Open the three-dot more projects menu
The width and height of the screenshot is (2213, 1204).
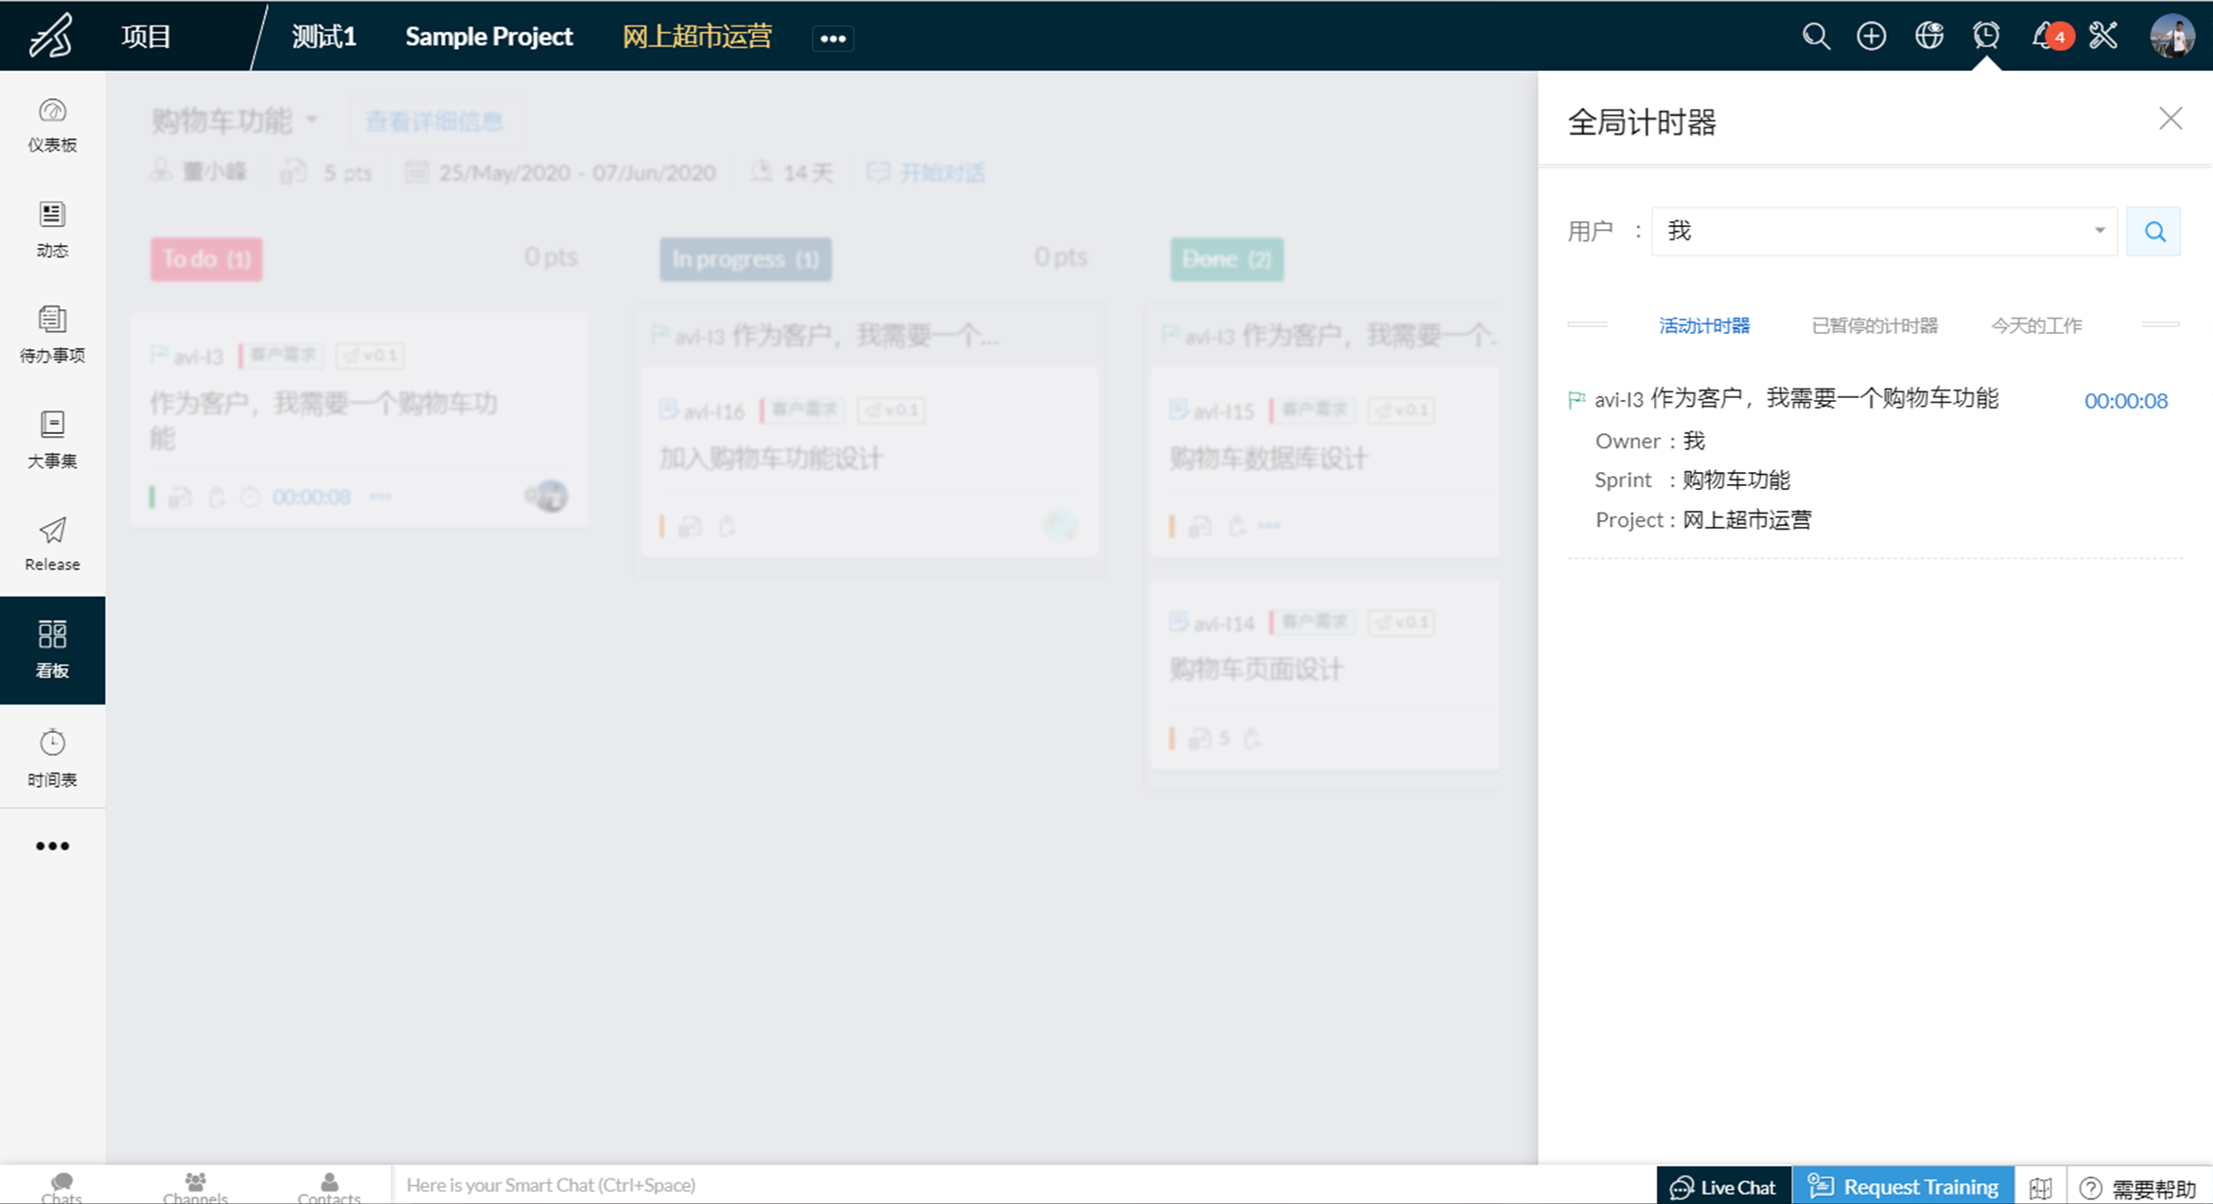coord(833,38)
